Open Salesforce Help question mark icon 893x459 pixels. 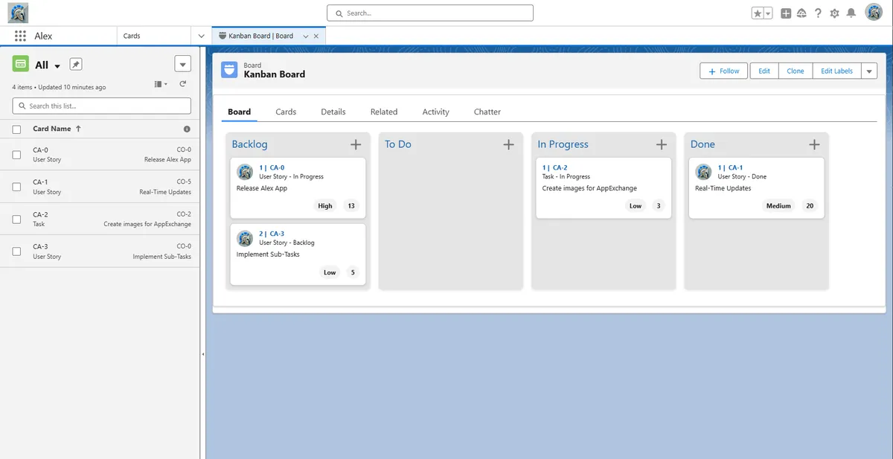tap(818, 13)
